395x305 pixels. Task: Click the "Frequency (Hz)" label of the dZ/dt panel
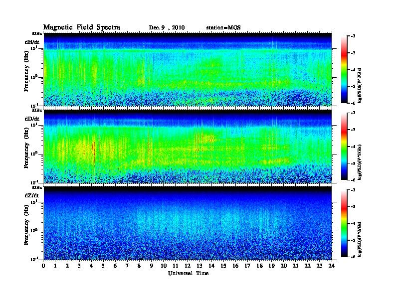(26, 225)
